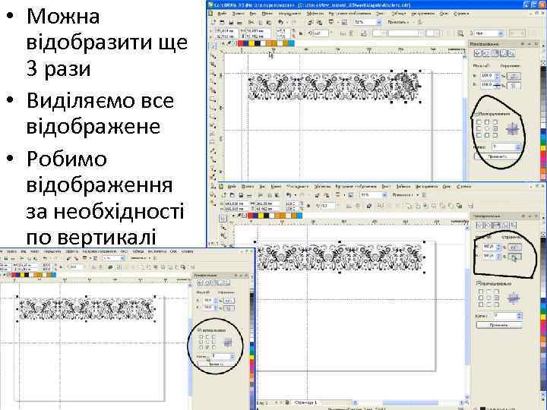547x410 pixels.
Task: Click vertical scale field in middle window docker
Action: (490, 257)
